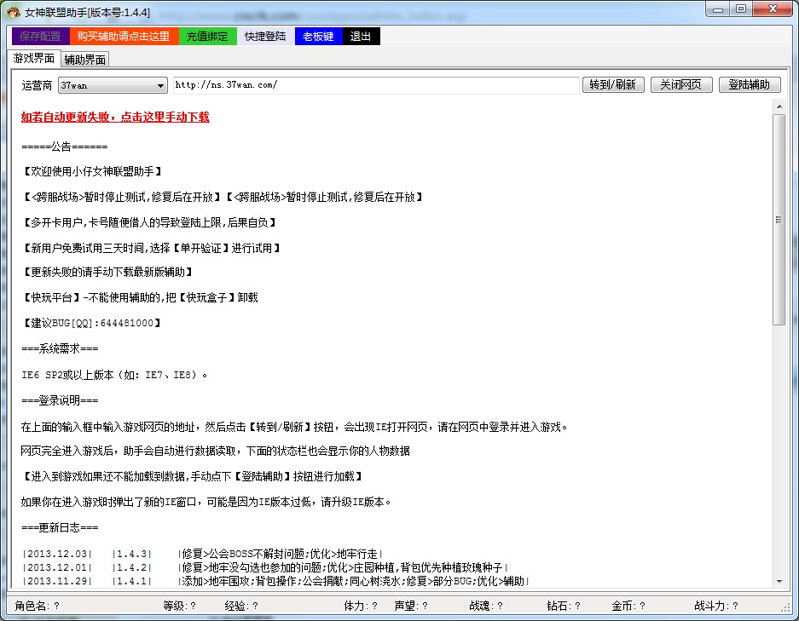The image size is (799, 621).
Task: Click the 转到/刷新 refresh button
Action: 613,84
